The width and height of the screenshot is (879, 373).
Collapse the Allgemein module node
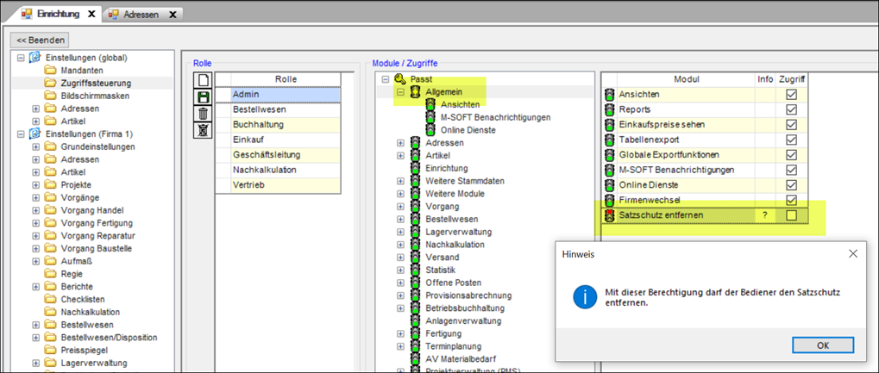pyautogui.click(x=400, y=92)
